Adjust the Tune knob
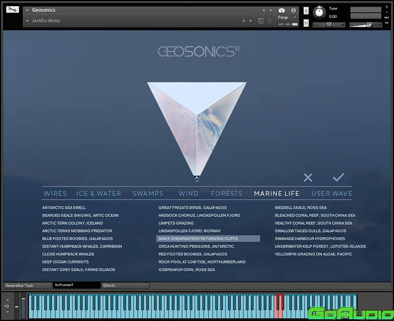The image size is (394, 321). [x=320, y=12]
